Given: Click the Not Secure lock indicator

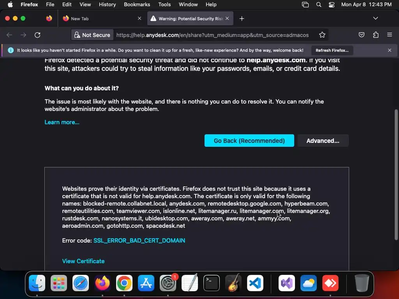Looking at the screenshot, I should coord(92,35).
